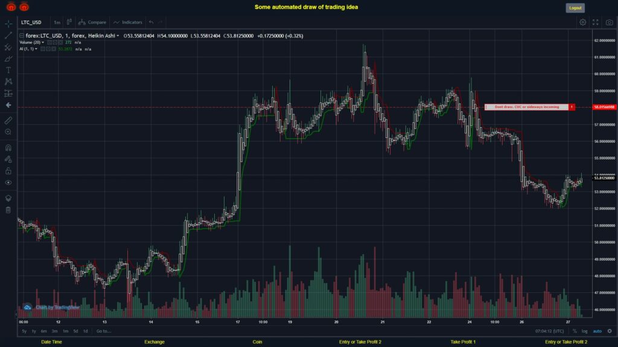Viewport: 618px width, 347px height.
Task: Open chart settings gear in top toolbar
Action: (582, 22)
